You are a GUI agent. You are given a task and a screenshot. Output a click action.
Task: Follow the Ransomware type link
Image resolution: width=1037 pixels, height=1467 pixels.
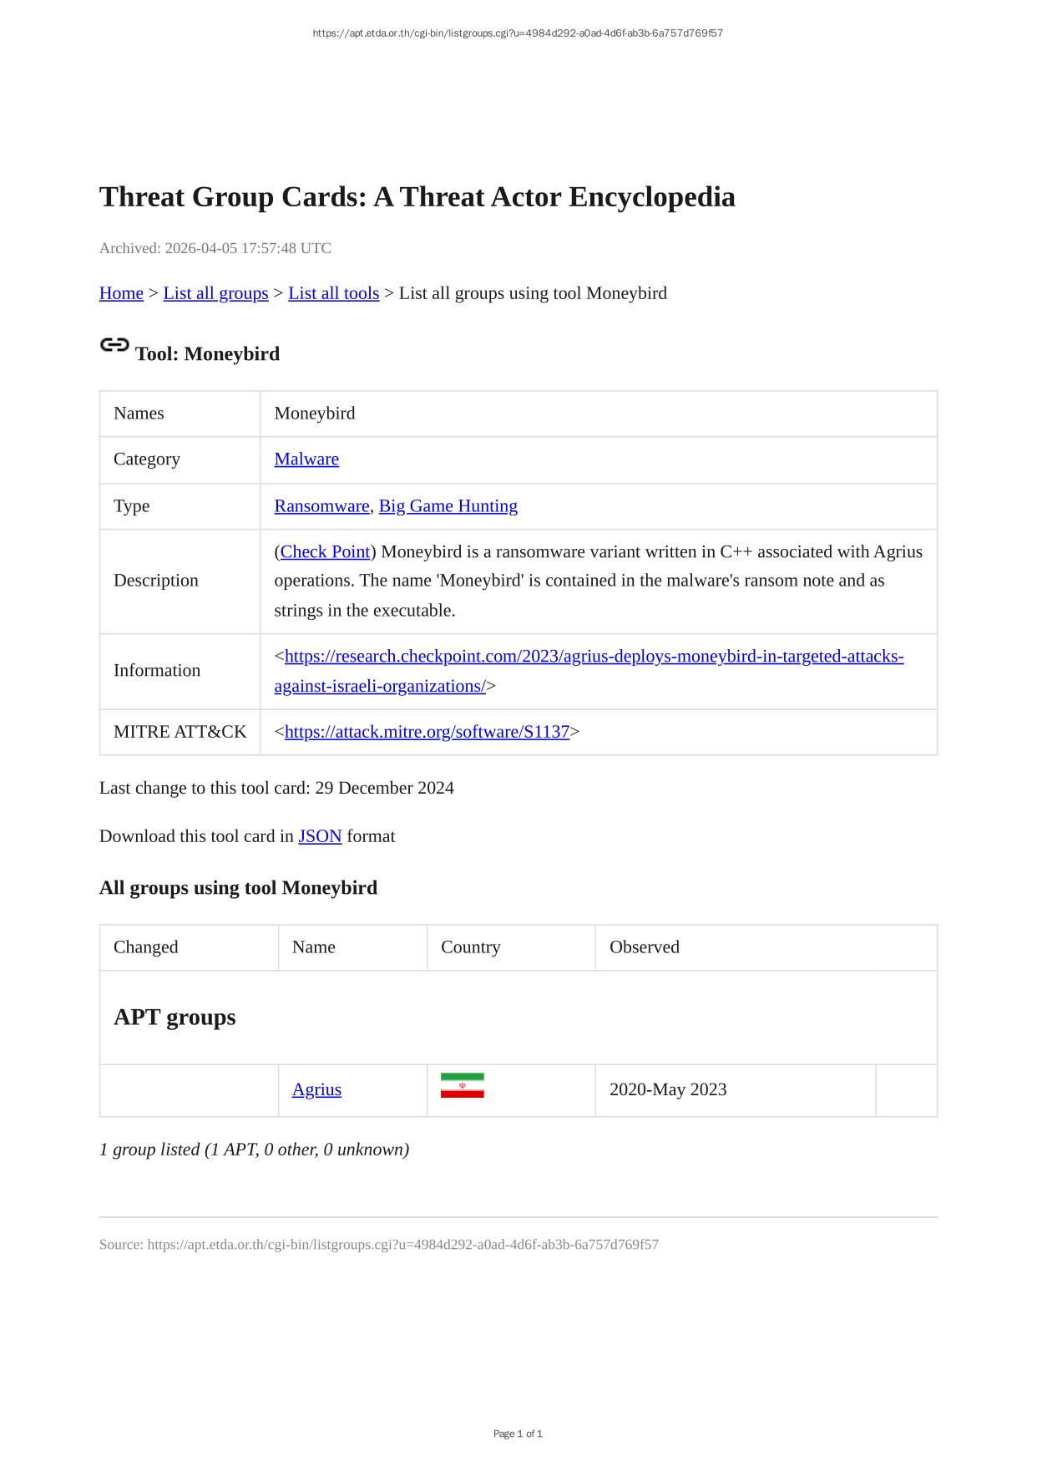pos(321,506)
